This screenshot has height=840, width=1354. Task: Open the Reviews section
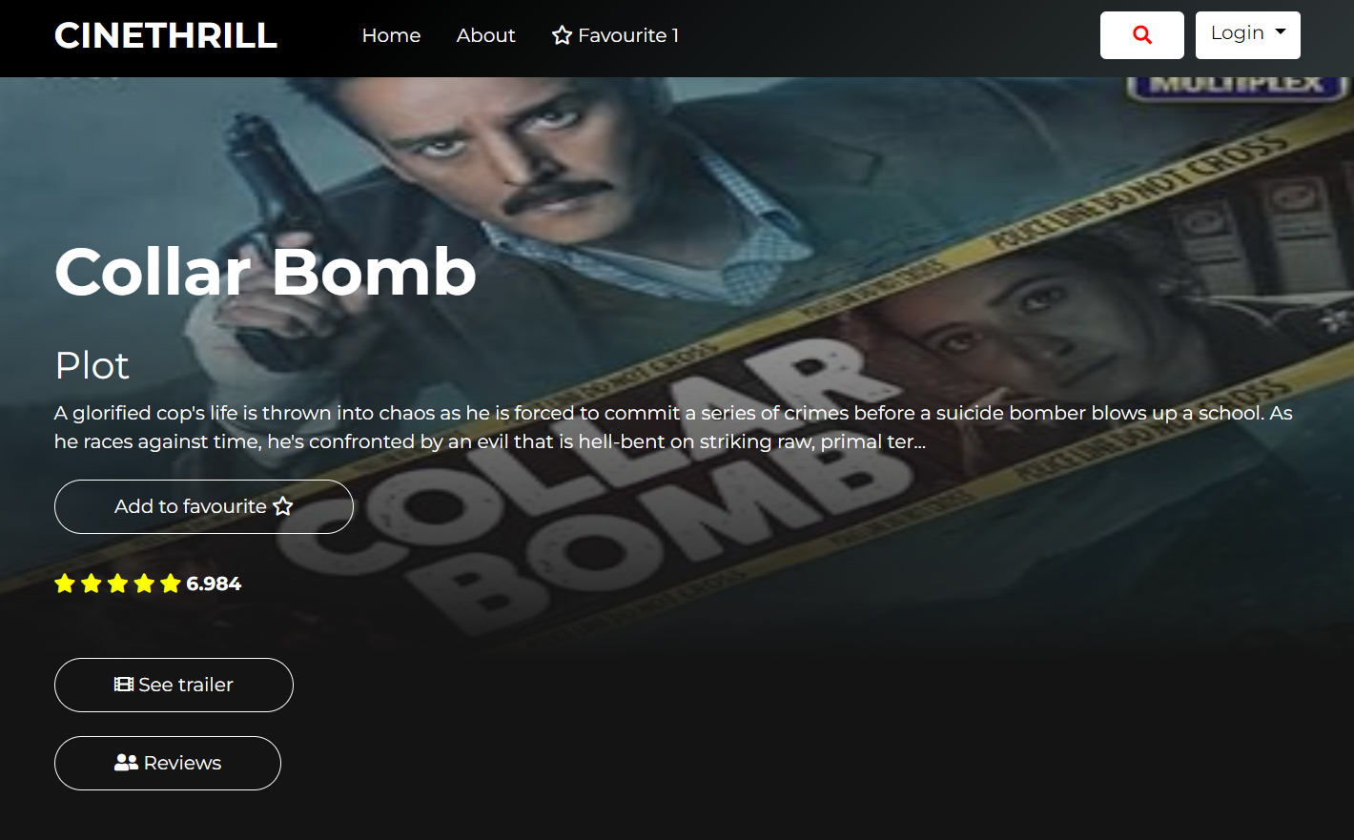point(168,763)
